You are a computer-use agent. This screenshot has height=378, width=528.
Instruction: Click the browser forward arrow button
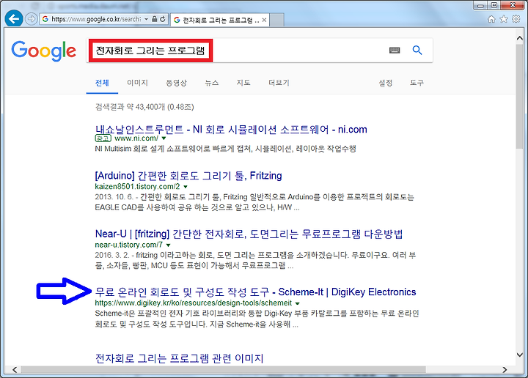click(x=32, y=19)
